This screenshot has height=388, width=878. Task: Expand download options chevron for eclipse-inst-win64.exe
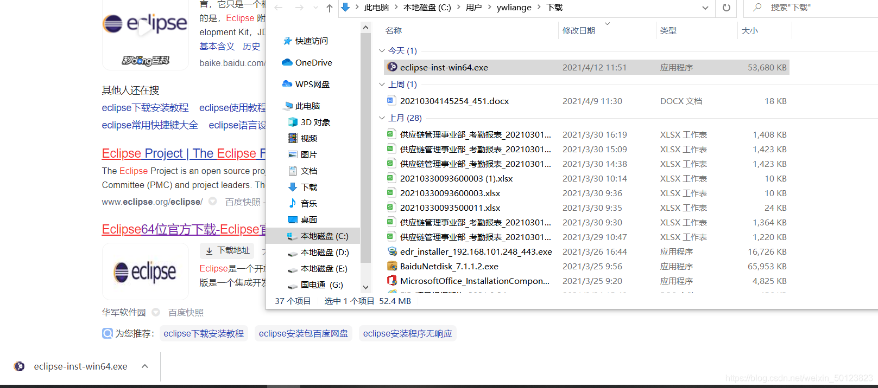144,366
